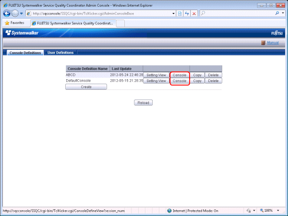
Task: Select the FUJITSU Systemwalker browser tab
Action: click(x=73, y=24)
